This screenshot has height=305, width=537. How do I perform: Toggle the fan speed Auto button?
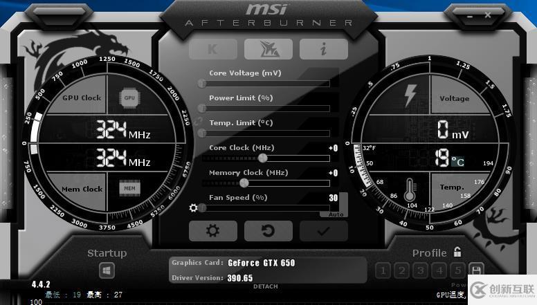(336, 214)
